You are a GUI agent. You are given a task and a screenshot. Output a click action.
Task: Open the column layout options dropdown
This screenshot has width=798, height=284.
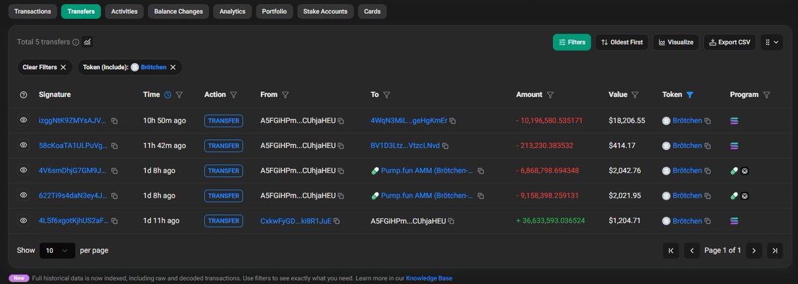771,42
